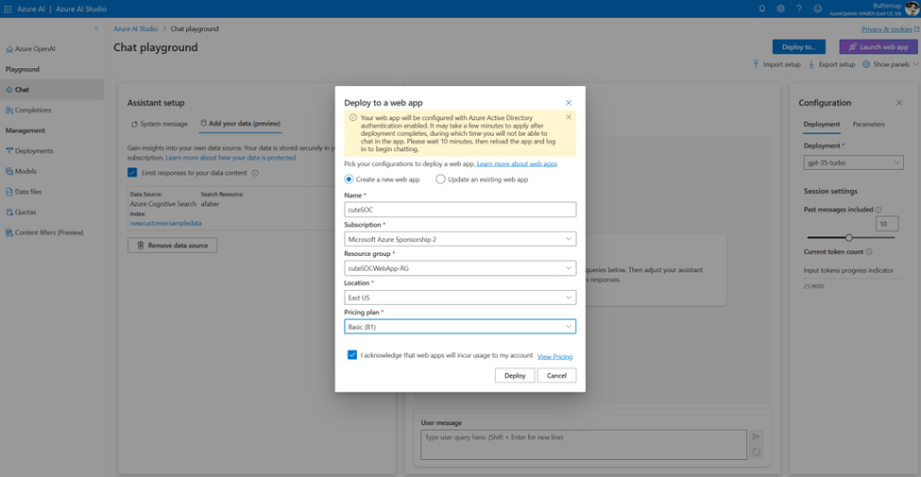Open the settings gear in header
Image resolution: width=921 pixels, height=477 pixels.
pyautogui.click(x=780, y=9)
